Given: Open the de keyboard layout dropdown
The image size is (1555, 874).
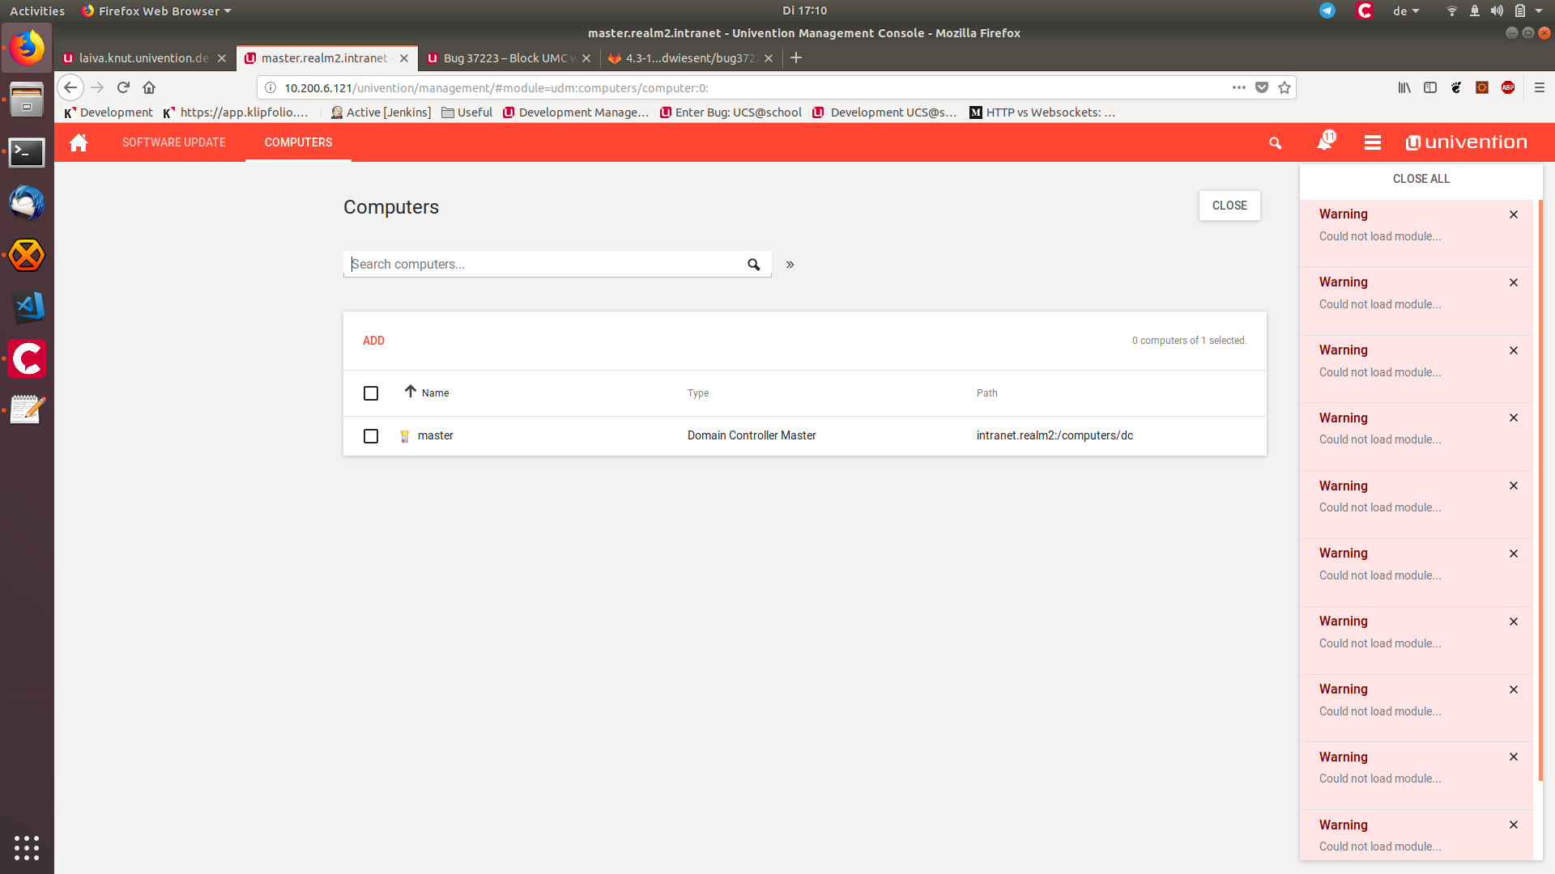Looking at the screenshot, I should [x=1405, y=11].
